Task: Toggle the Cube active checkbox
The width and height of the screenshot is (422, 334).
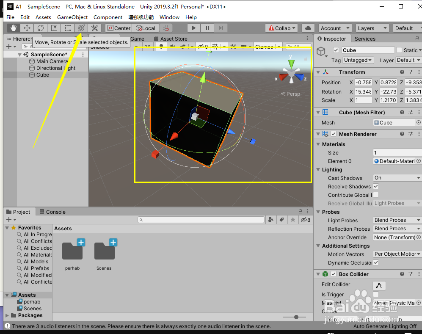Action: pos(336,50)
